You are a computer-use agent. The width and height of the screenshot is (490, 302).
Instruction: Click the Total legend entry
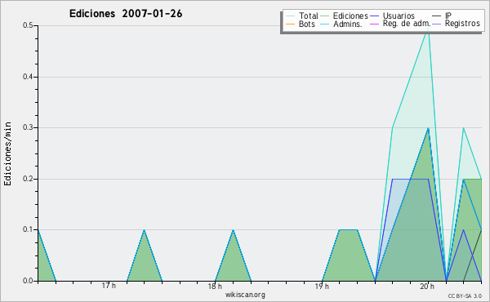click(x=302, y=16)
